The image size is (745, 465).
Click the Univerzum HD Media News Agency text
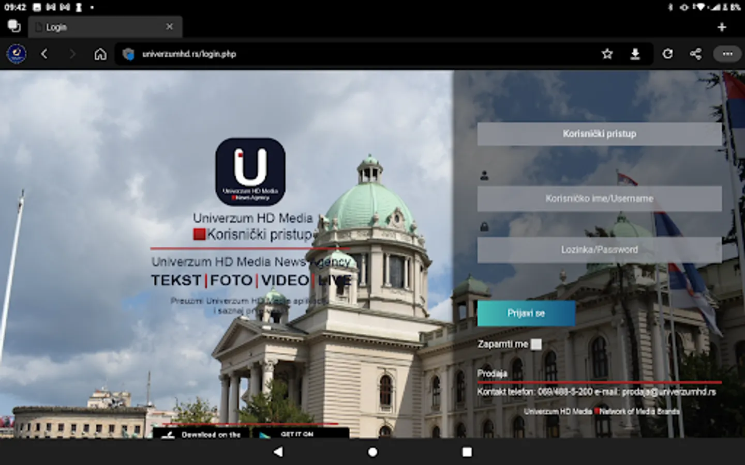251,262
